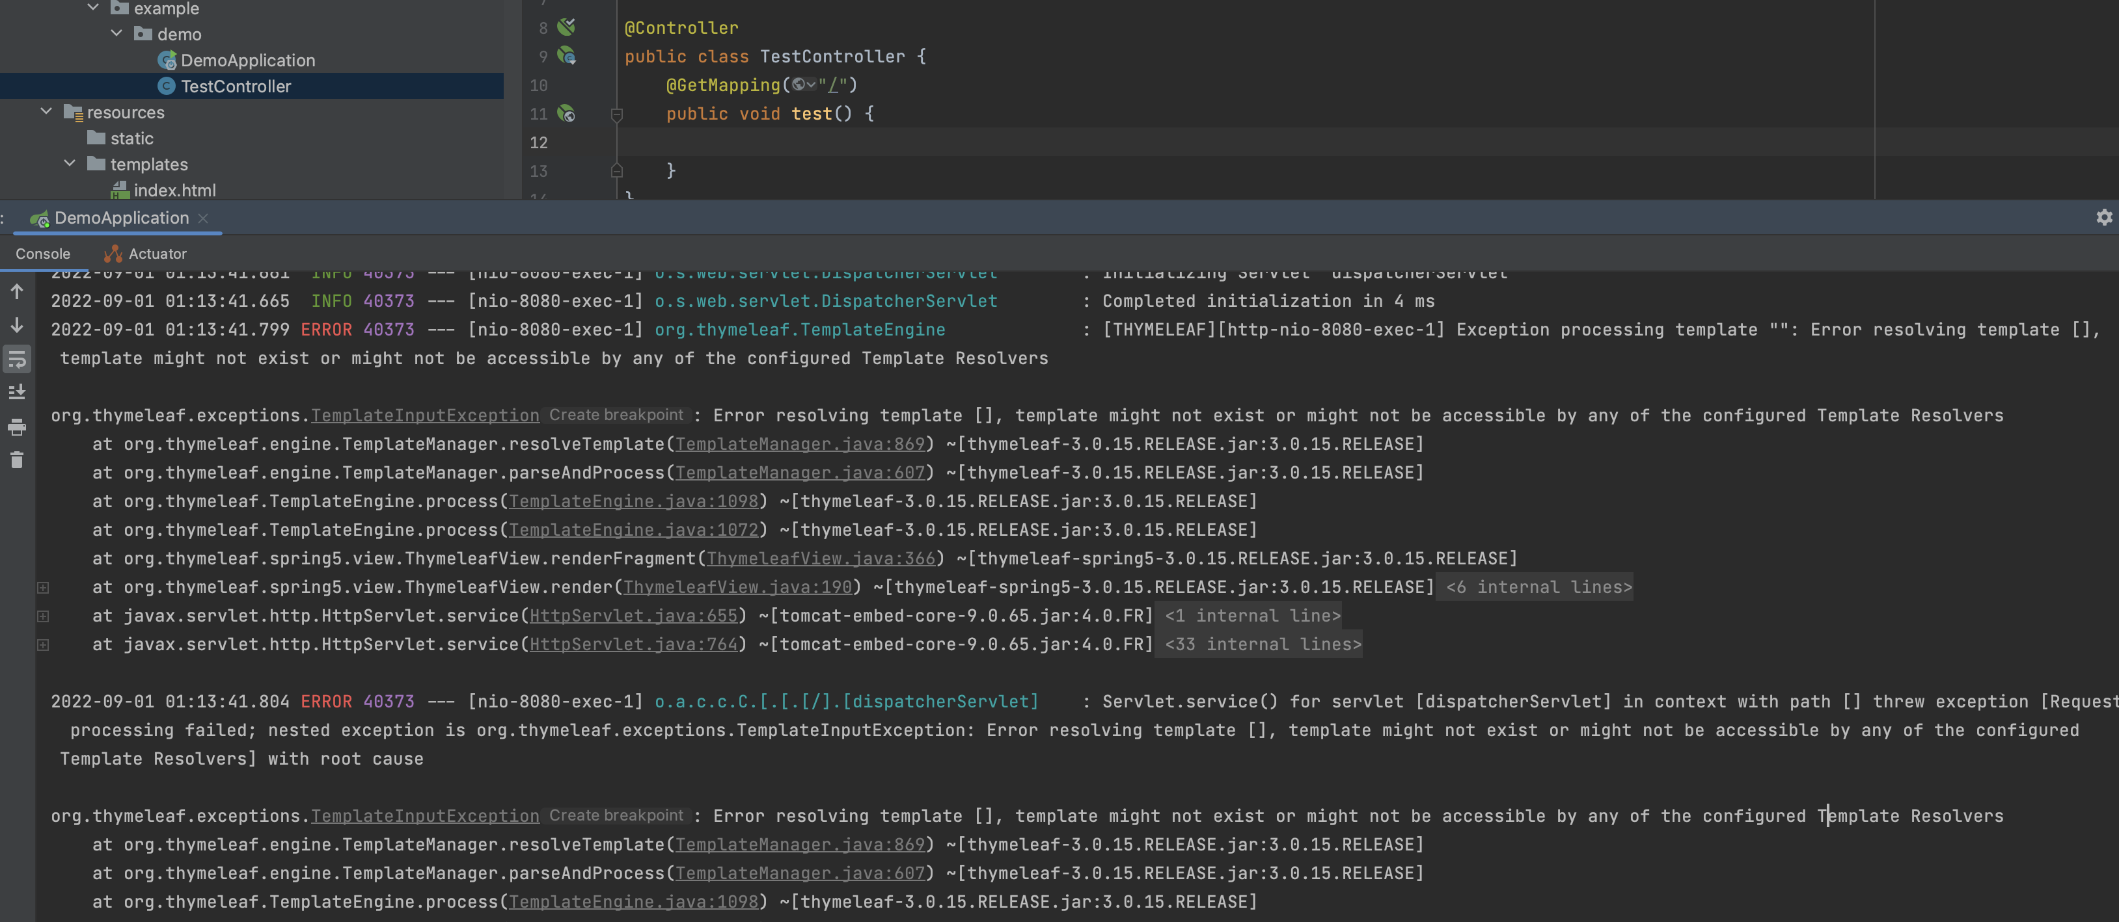Click the ERROR label at timestamp 01:13:41.799
This screenshot has width=2119, height=922.
tap(326, 330)
